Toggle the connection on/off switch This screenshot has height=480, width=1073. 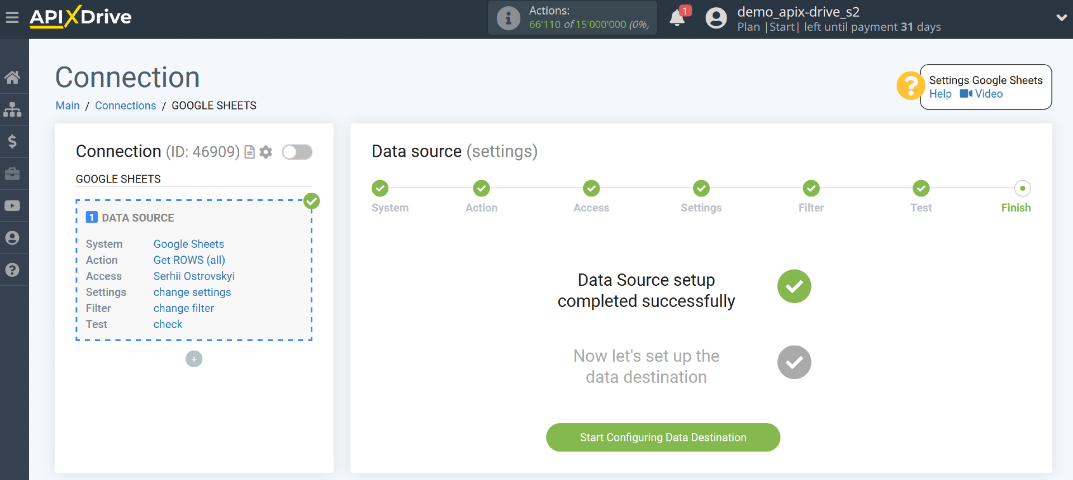(x=297, y=152)
